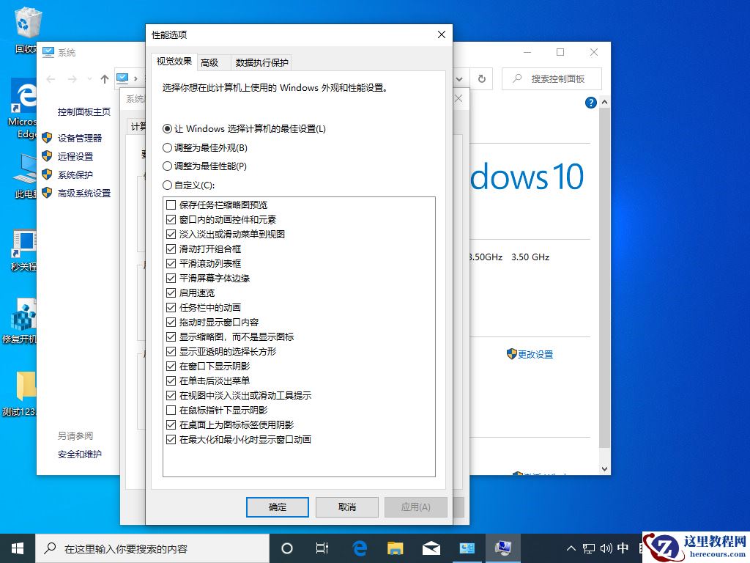Click the network icon in the system tray

[588, 548]
